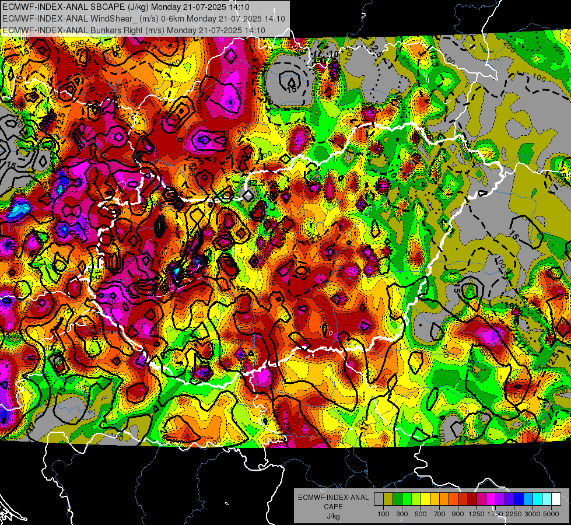Click the 3000 value under the colorbar
Image resolution: width=571 pixels, height=525 pixels.
pos(533,514)
